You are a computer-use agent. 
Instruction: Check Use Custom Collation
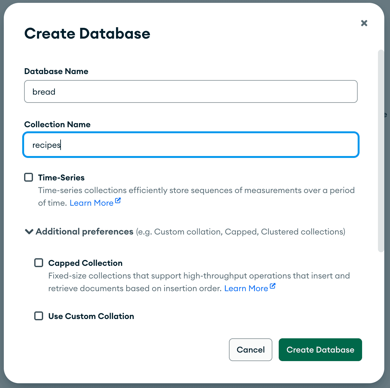click(x=38, y=316)
